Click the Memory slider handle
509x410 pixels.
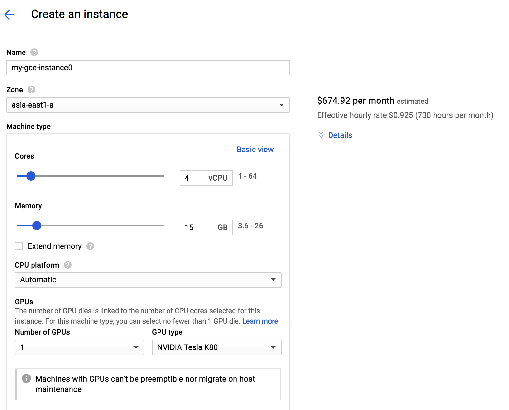[37, 226]
